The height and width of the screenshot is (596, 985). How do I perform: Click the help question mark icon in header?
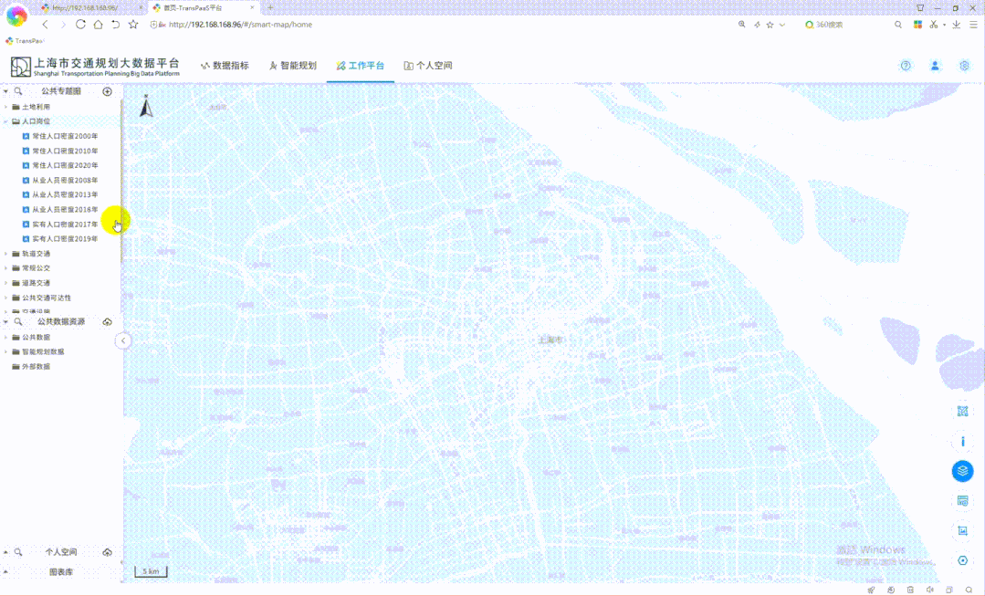[x=906, y=66]
